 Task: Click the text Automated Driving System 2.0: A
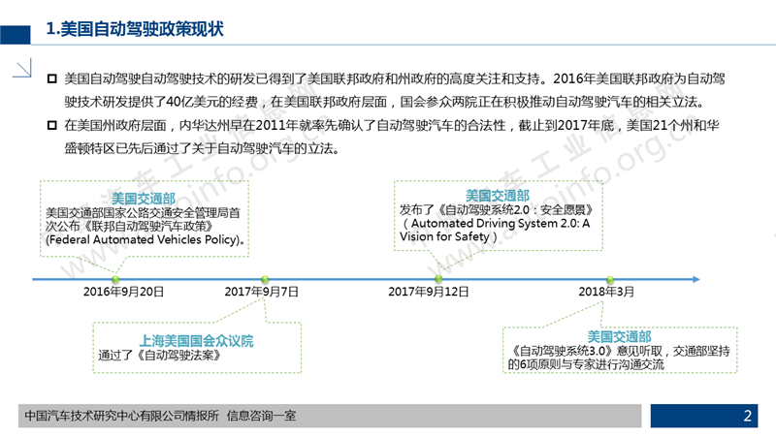pos(501,224)
